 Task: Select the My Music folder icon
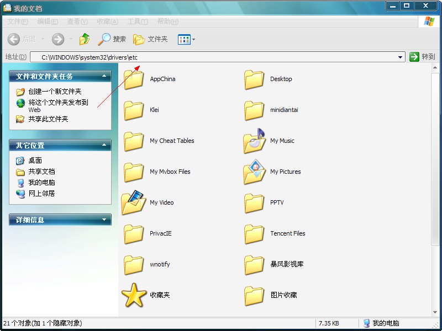click(x=254, y=141)
